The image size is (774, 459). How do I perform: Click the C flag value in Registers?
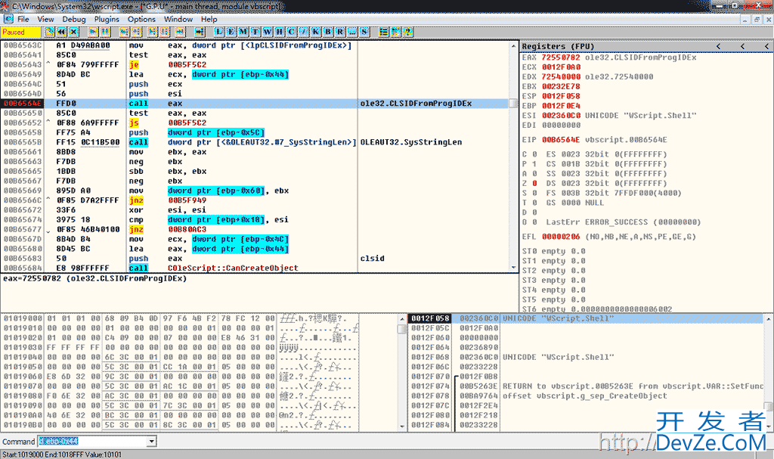point(534,154)
